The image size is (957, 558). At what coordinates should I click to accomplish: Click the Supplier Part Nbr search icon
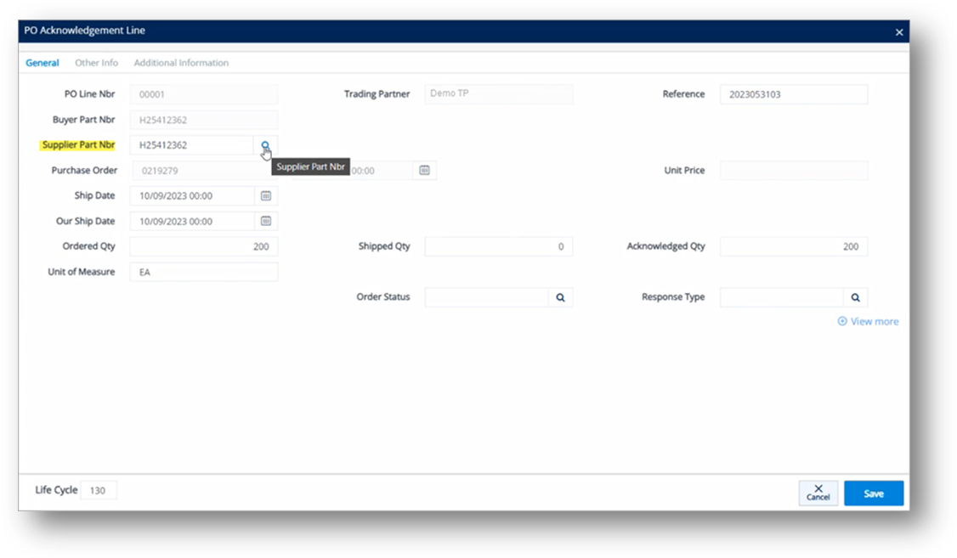[x=265, y=145]
